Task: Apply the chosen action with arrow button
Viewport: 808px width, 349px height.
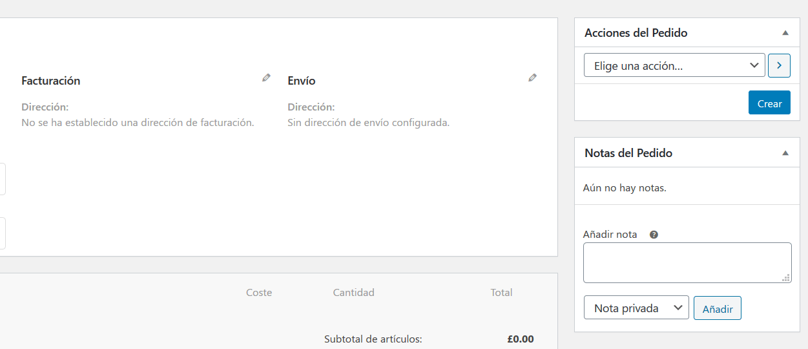Action: coord(779,65)
